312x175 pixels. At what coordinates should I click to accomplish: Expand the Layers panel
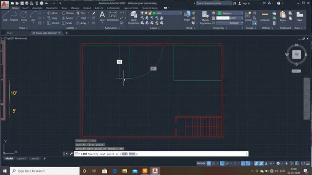[x=155, y=28]
